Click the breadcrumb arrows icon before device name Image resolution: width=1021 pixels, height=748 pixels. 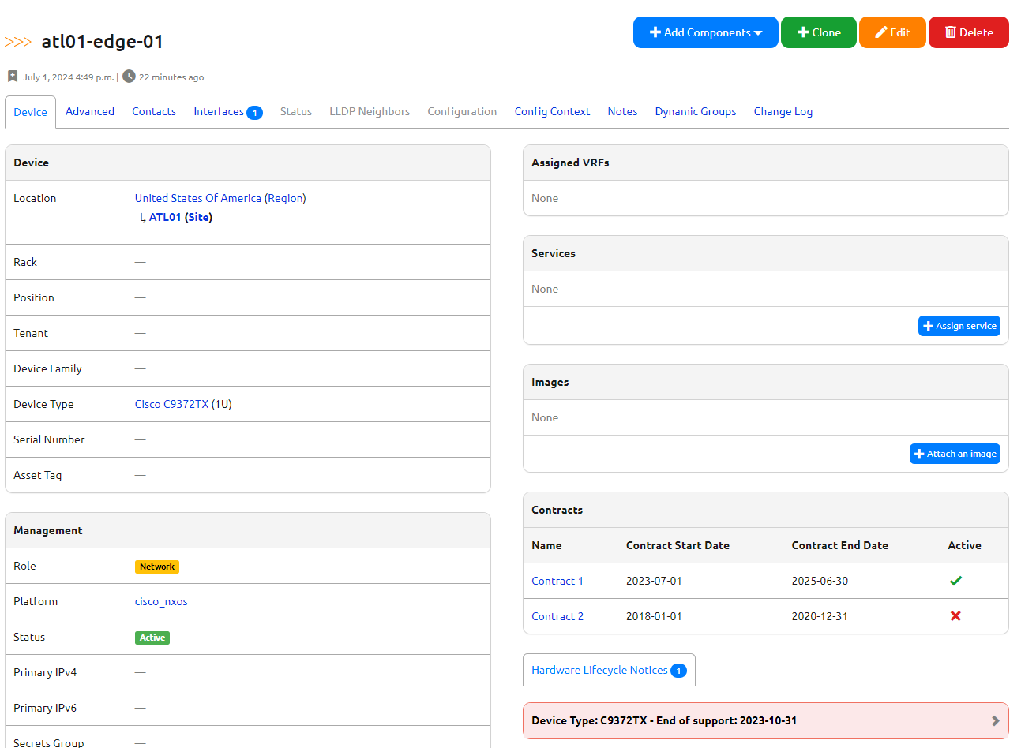[18, 42]
